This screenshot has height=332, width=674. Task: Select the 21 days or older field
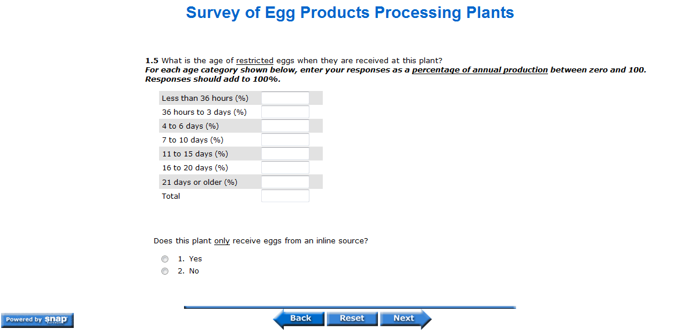[x=285, y=182]
